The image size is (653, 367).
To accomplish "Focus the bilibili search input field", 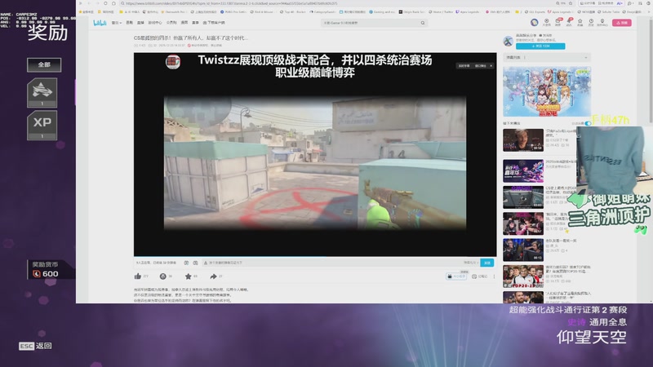I will click(370, 23).
